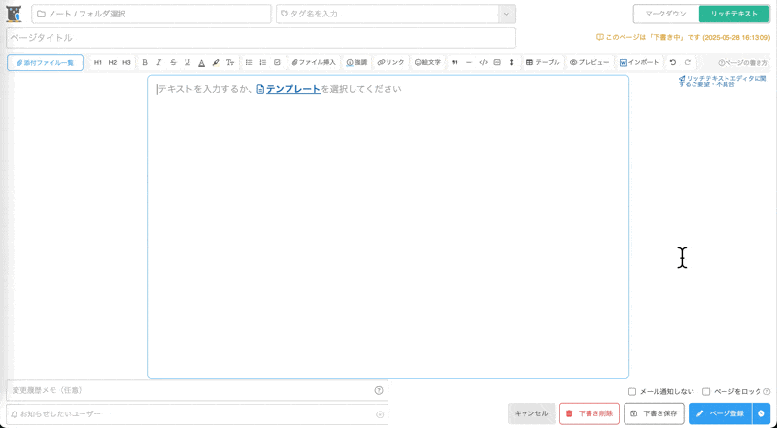
Task: Click the ファイル挿入 button
Action: coord(314,62)
